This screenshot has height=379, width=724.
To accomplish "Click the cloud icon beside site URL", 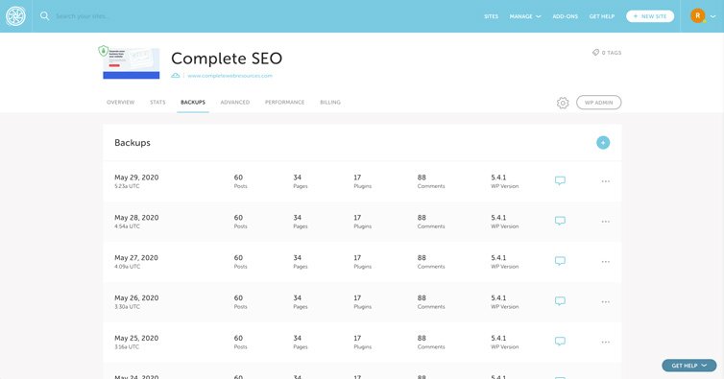I will (x=175, y=76).
